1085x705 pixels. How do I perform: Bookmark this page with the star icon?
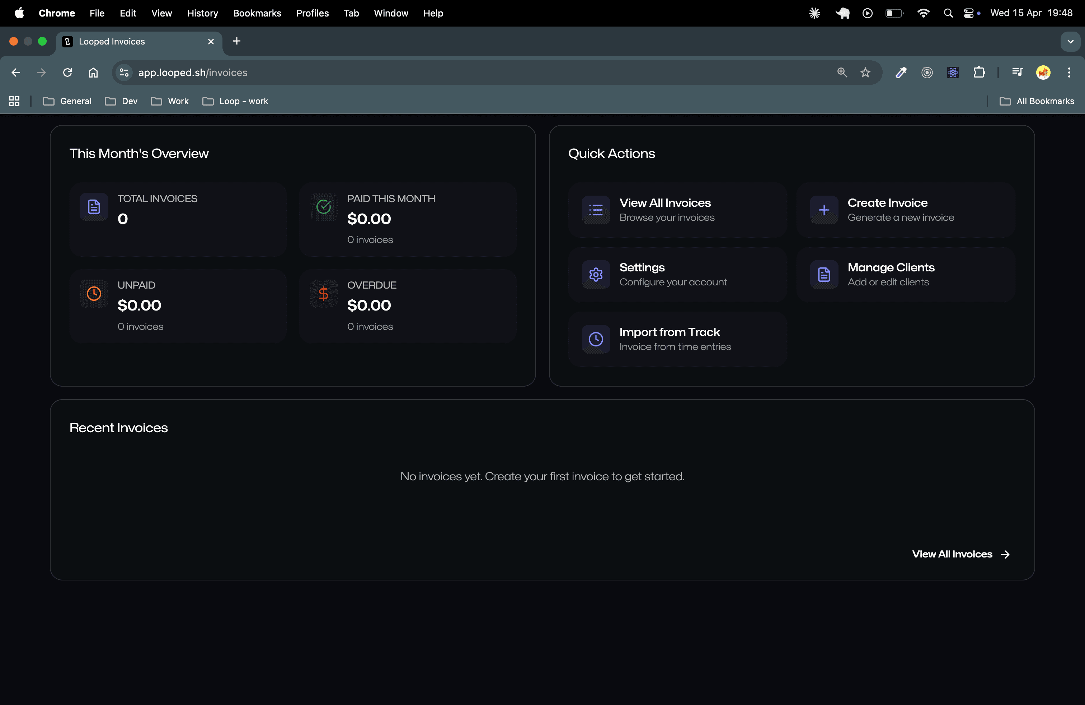click(865, 73)
